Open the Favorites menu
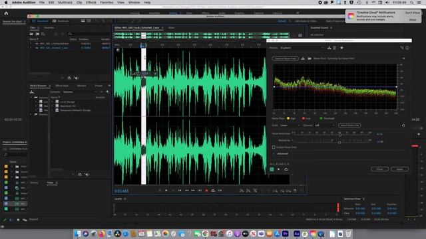426x239 pixels. pos(106,3)
